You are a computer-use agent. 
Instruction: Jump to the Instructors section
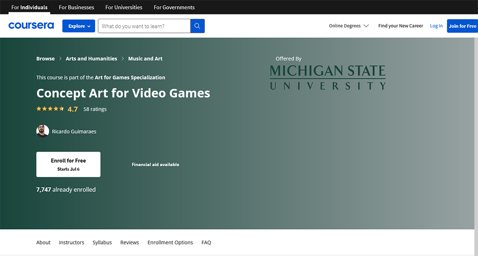coord(71,243)
